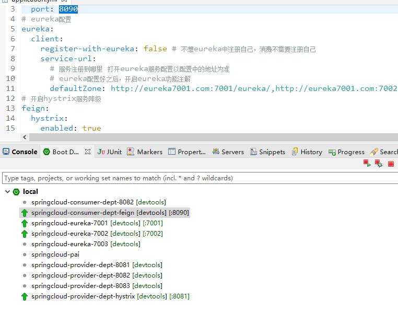Select springcloud-provider-dept-8081 project
Screen dimensions: 398x311
pyautogui.click(x=97, y=265)
